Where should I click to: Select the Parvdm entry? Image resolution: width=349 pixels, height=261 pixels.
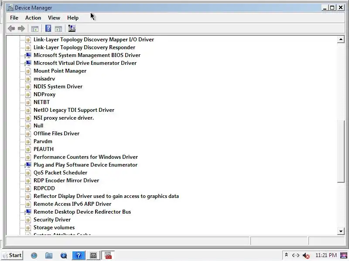(43, 141)
